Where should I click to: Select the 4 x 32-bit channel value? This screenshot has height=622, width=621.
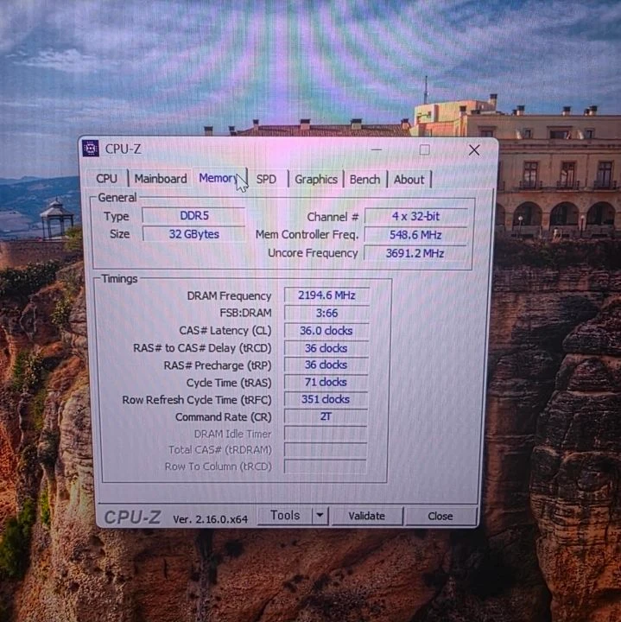(x=415, y=217)
